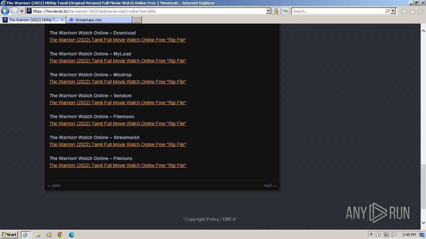Open the Tools gear icon
This screenshot has width=426, height=239.
(x=421, y=12)
